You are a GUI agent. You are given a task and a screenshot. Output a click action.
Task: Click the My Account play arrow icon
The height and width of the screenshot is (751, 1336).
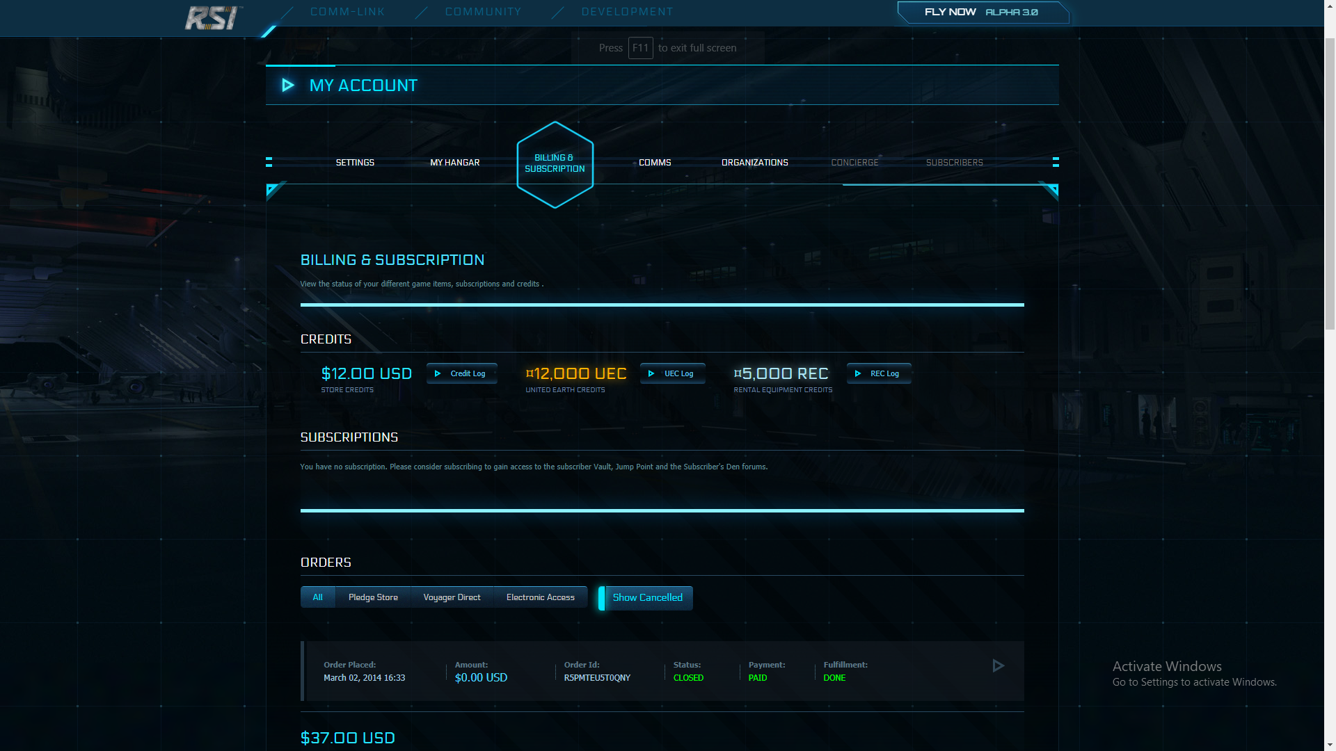(x=287, y=86)
